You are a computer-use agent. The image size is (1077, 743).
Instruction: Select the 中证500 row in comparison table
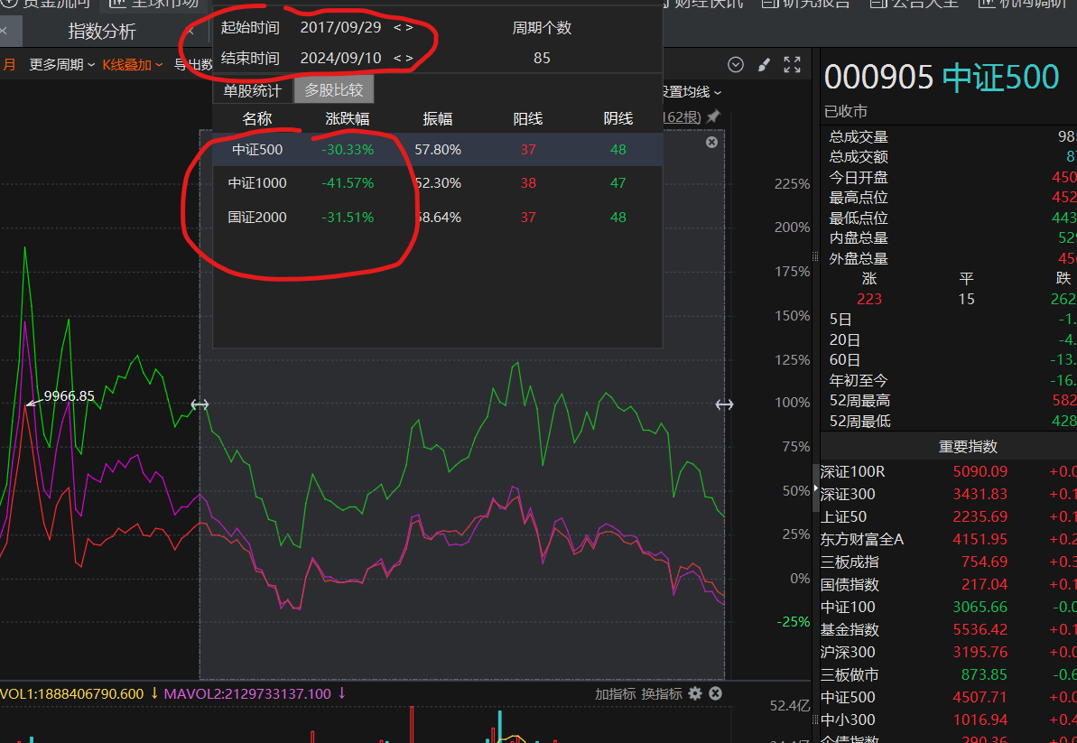(x=438, y=149)
